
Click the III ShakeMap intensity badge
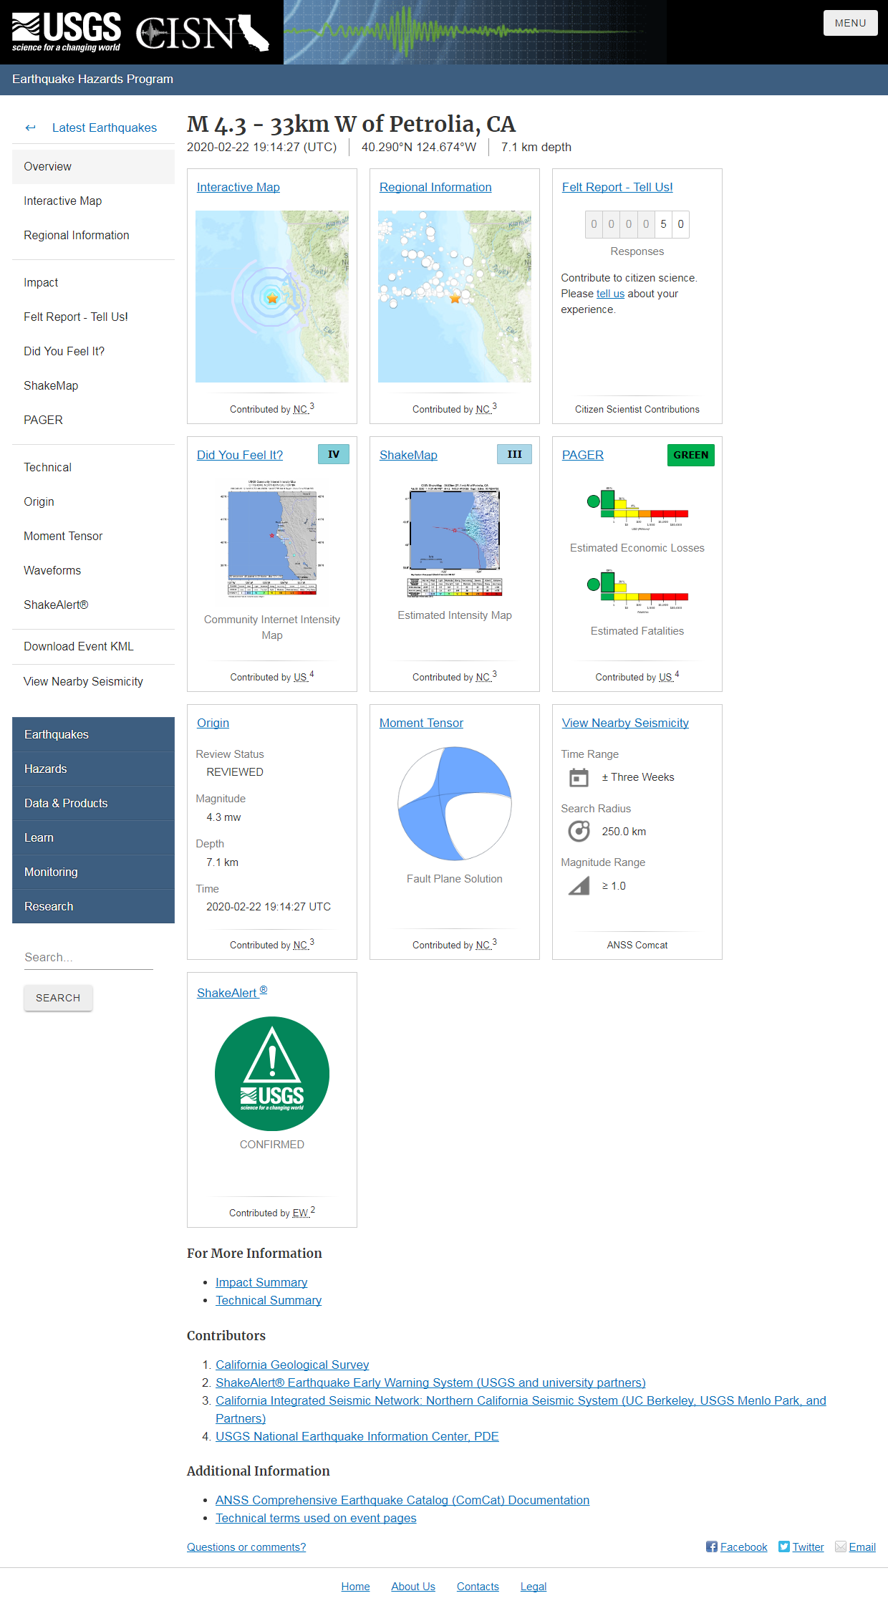coord(515,454)
